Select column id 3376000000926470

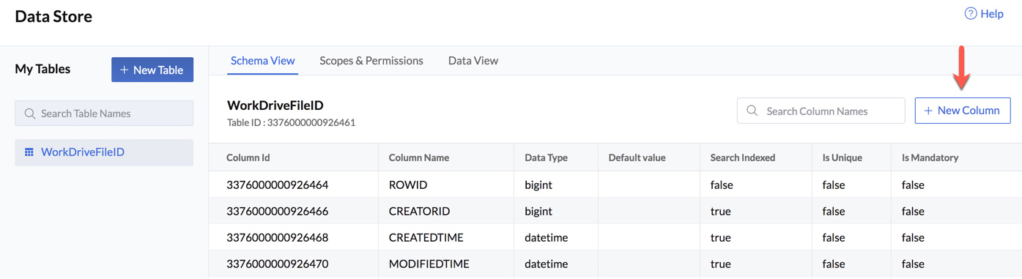[278, 264]
